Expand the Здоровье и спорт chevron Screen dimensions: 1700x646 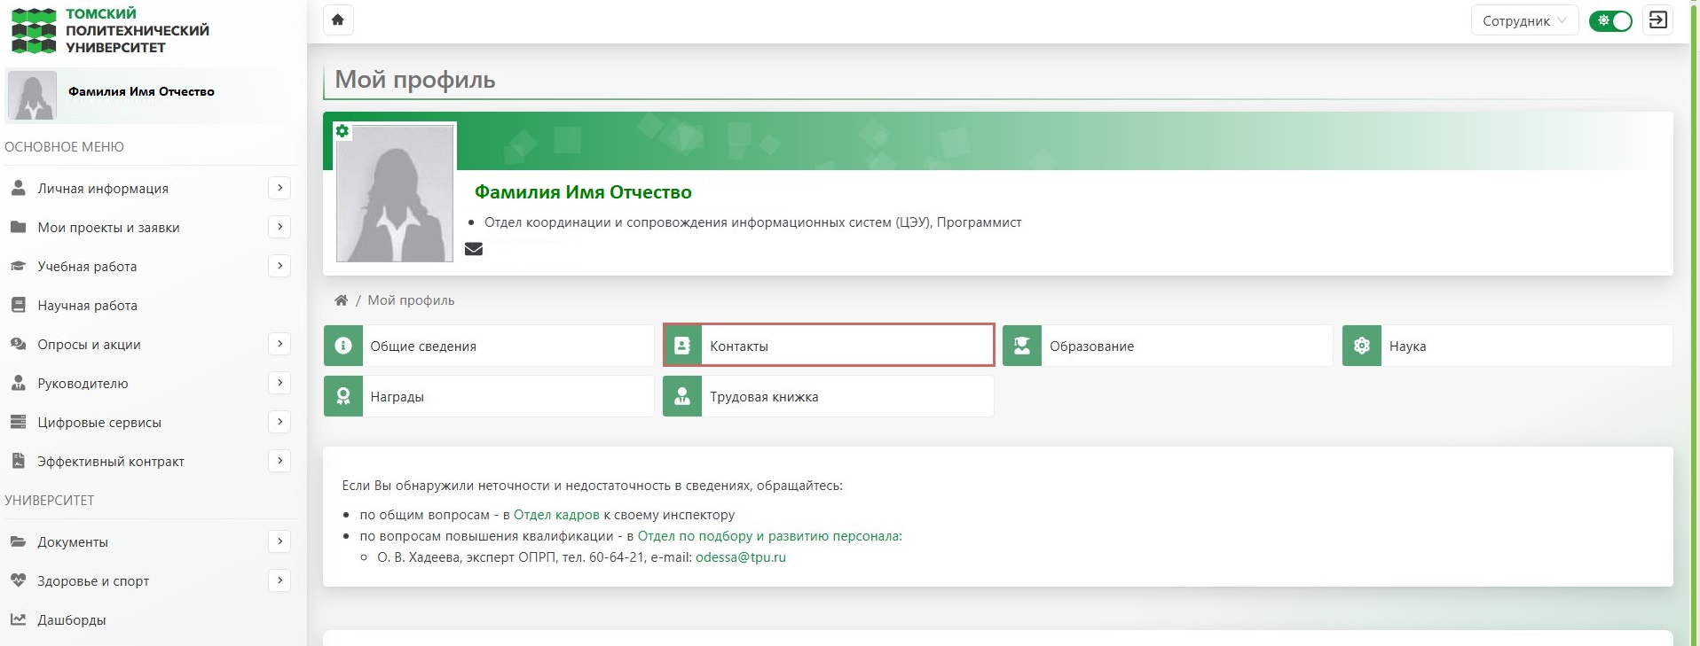[279, 580]
